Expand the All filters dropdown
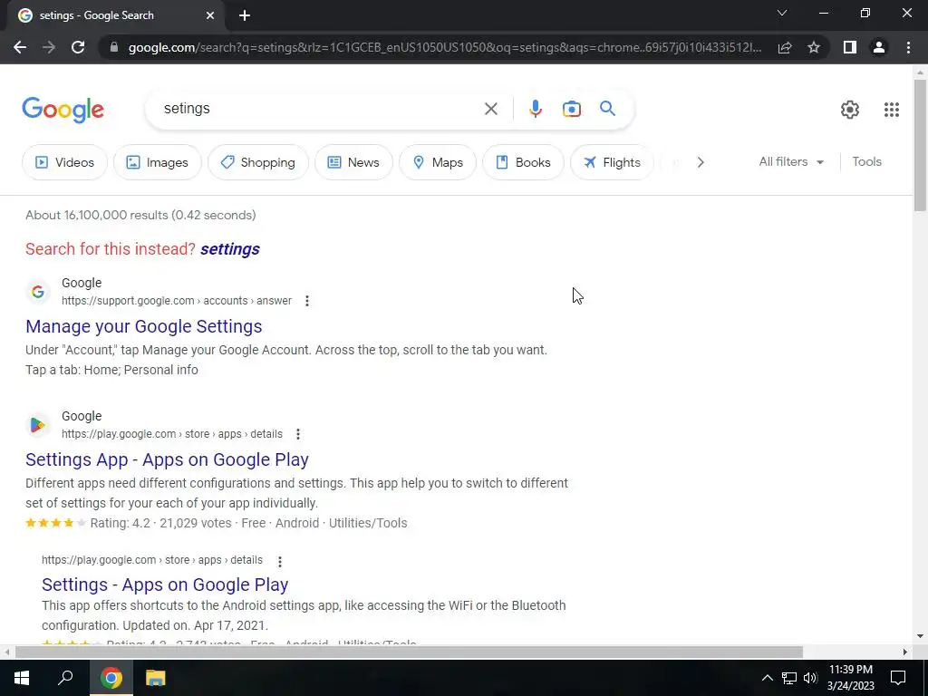This screenshot has height=696, width=928. pos(791,161)
